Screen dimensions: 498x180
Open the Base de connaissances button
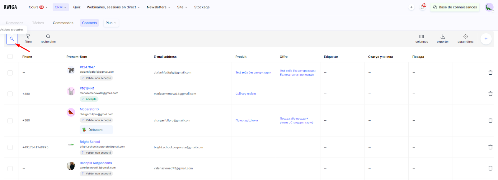click(455, 7)
